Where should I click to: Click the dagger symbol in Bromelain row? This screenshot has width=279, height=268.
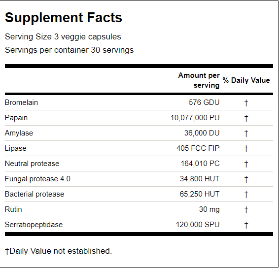pyautogui.click(x=246, y=103)
